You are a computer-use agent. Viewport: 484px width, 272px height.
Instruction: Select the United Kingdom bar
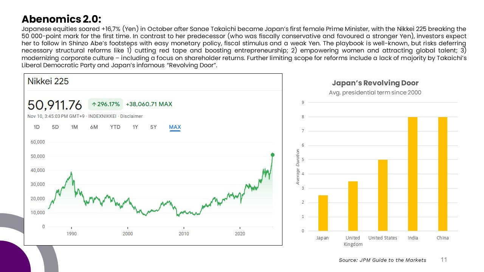[x=353, y=206]
